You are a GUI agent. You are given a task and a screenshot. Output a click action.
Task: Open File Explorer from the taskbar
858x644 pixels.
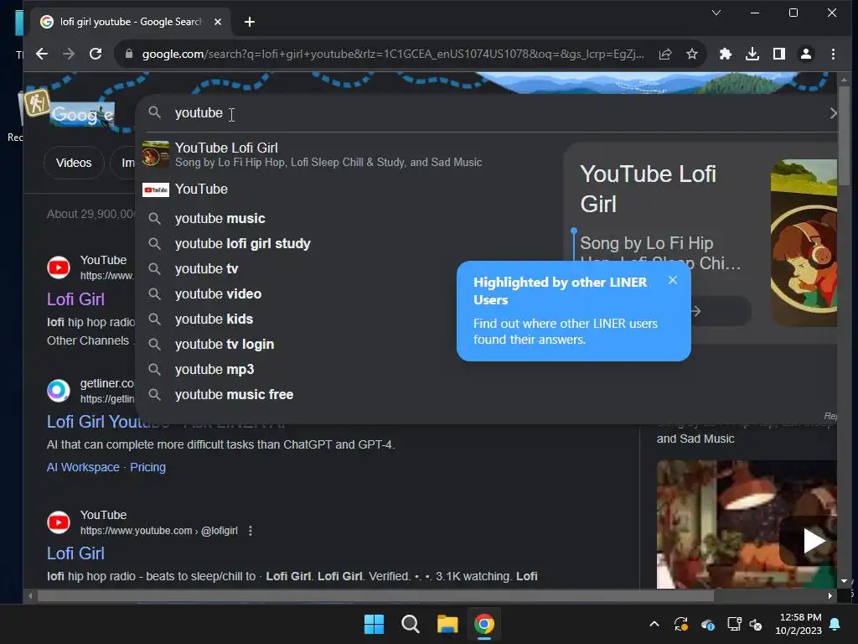pyautogui.click(x=447, y=624)
